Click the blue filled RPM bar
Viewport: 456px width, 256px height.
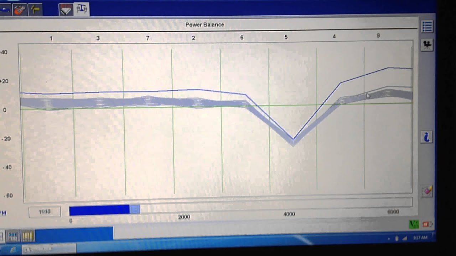tap(99, 210)
